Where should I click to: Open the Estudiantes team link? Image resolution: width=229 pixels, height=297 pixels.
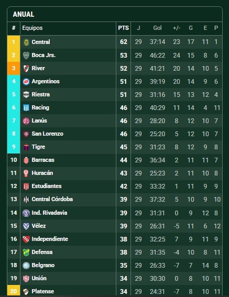tap(46, 186)
